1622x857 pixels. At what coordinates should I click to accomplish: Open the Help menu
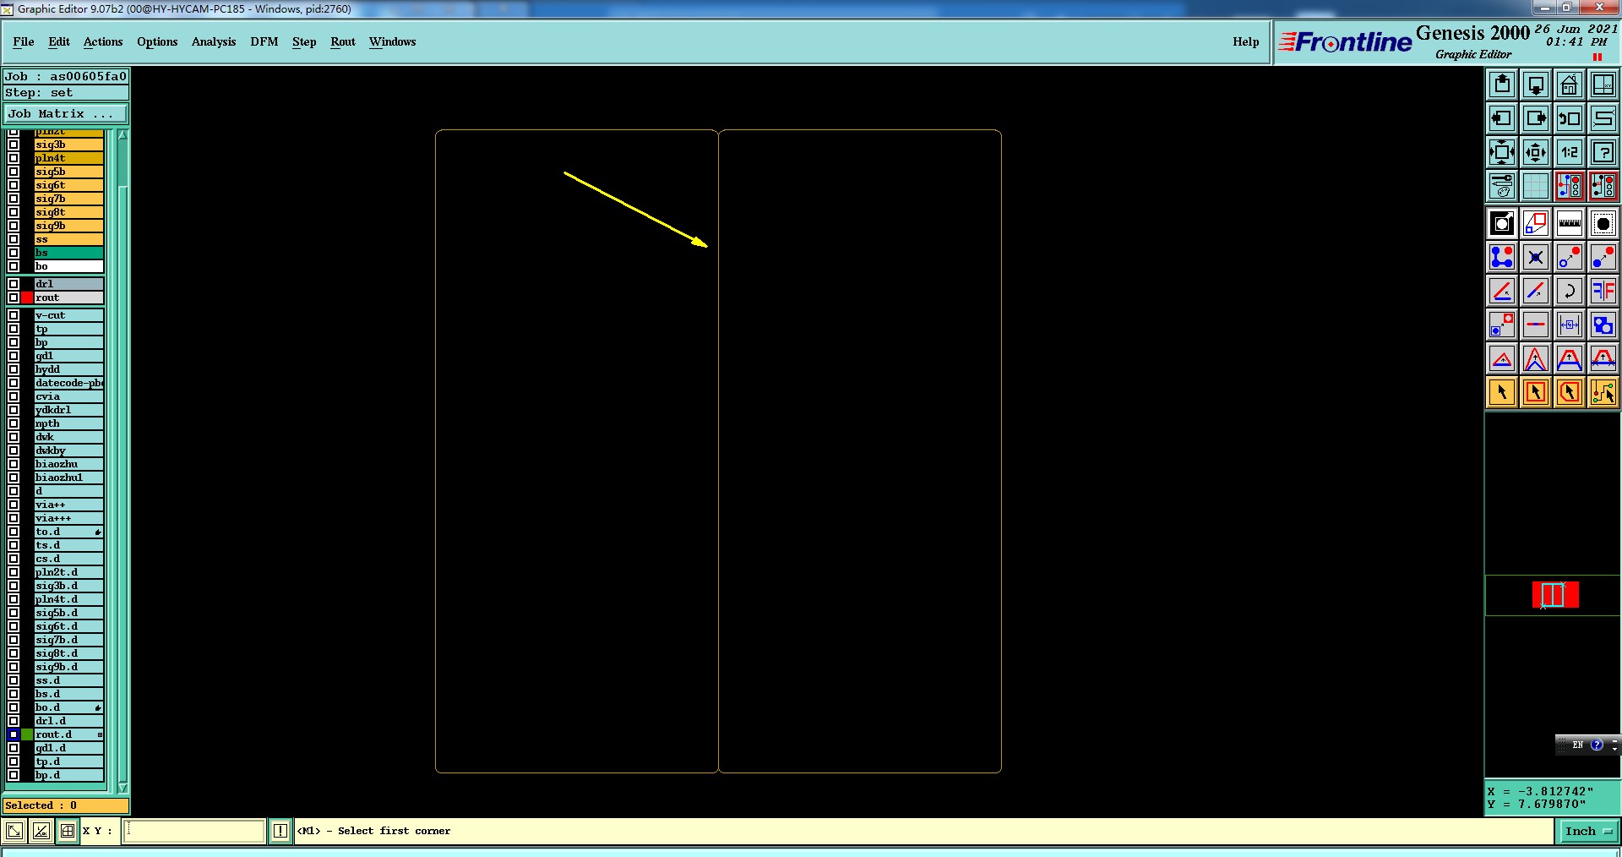(x=1245, y=41)
